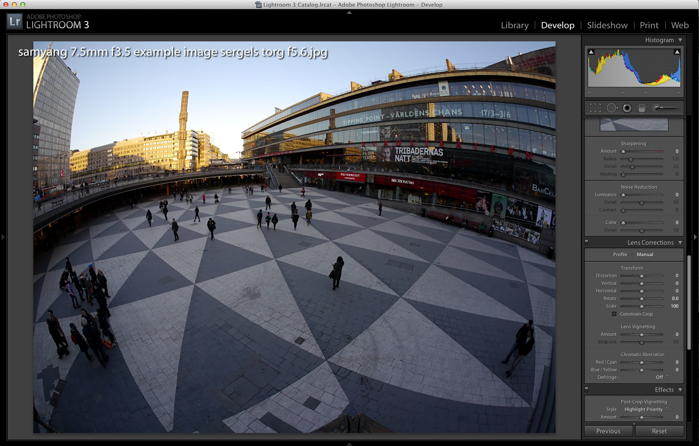
Task: Adjust the Sharpening Amount slider
Action: pyautogui.click(x=642, y=151)
